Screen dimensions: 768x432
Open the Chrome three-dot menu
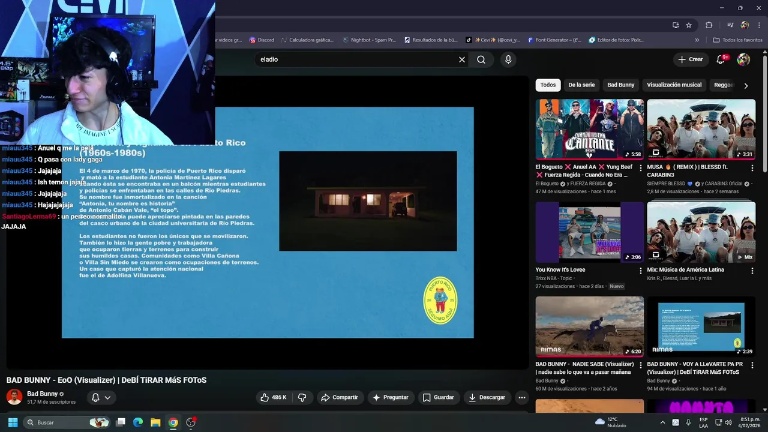(x=759, y=25)
